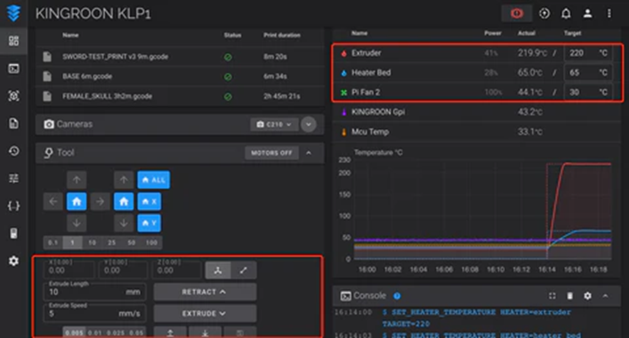The height and width of the screenshot is (338, 629).
Task: Open History from the sidebar
Action: click(13, 151)
